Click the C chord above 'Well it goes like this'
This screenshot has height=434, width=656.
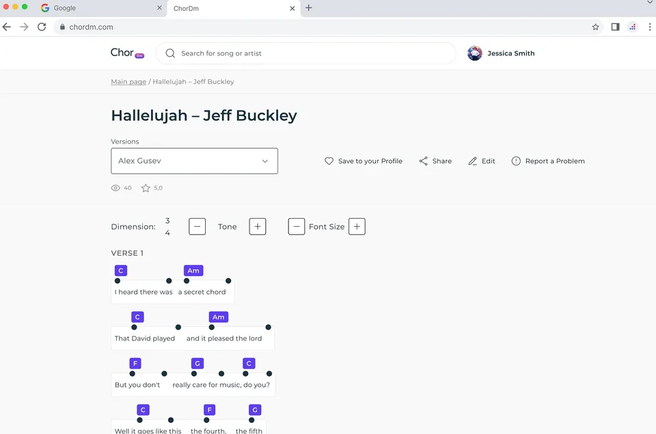[x=143, y=409]
